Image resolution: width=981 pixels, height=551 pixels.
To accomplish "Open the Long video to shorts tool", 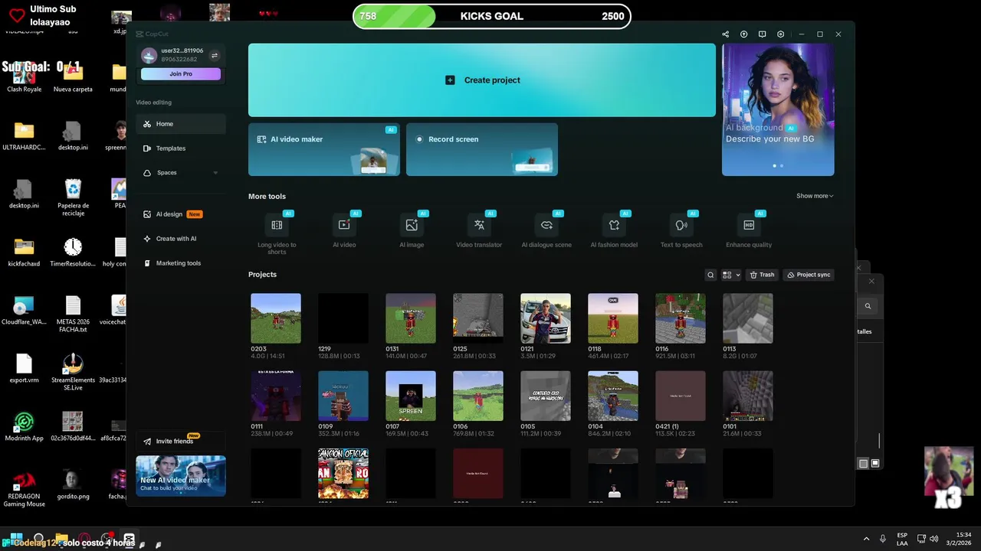I will click(277, 225).
